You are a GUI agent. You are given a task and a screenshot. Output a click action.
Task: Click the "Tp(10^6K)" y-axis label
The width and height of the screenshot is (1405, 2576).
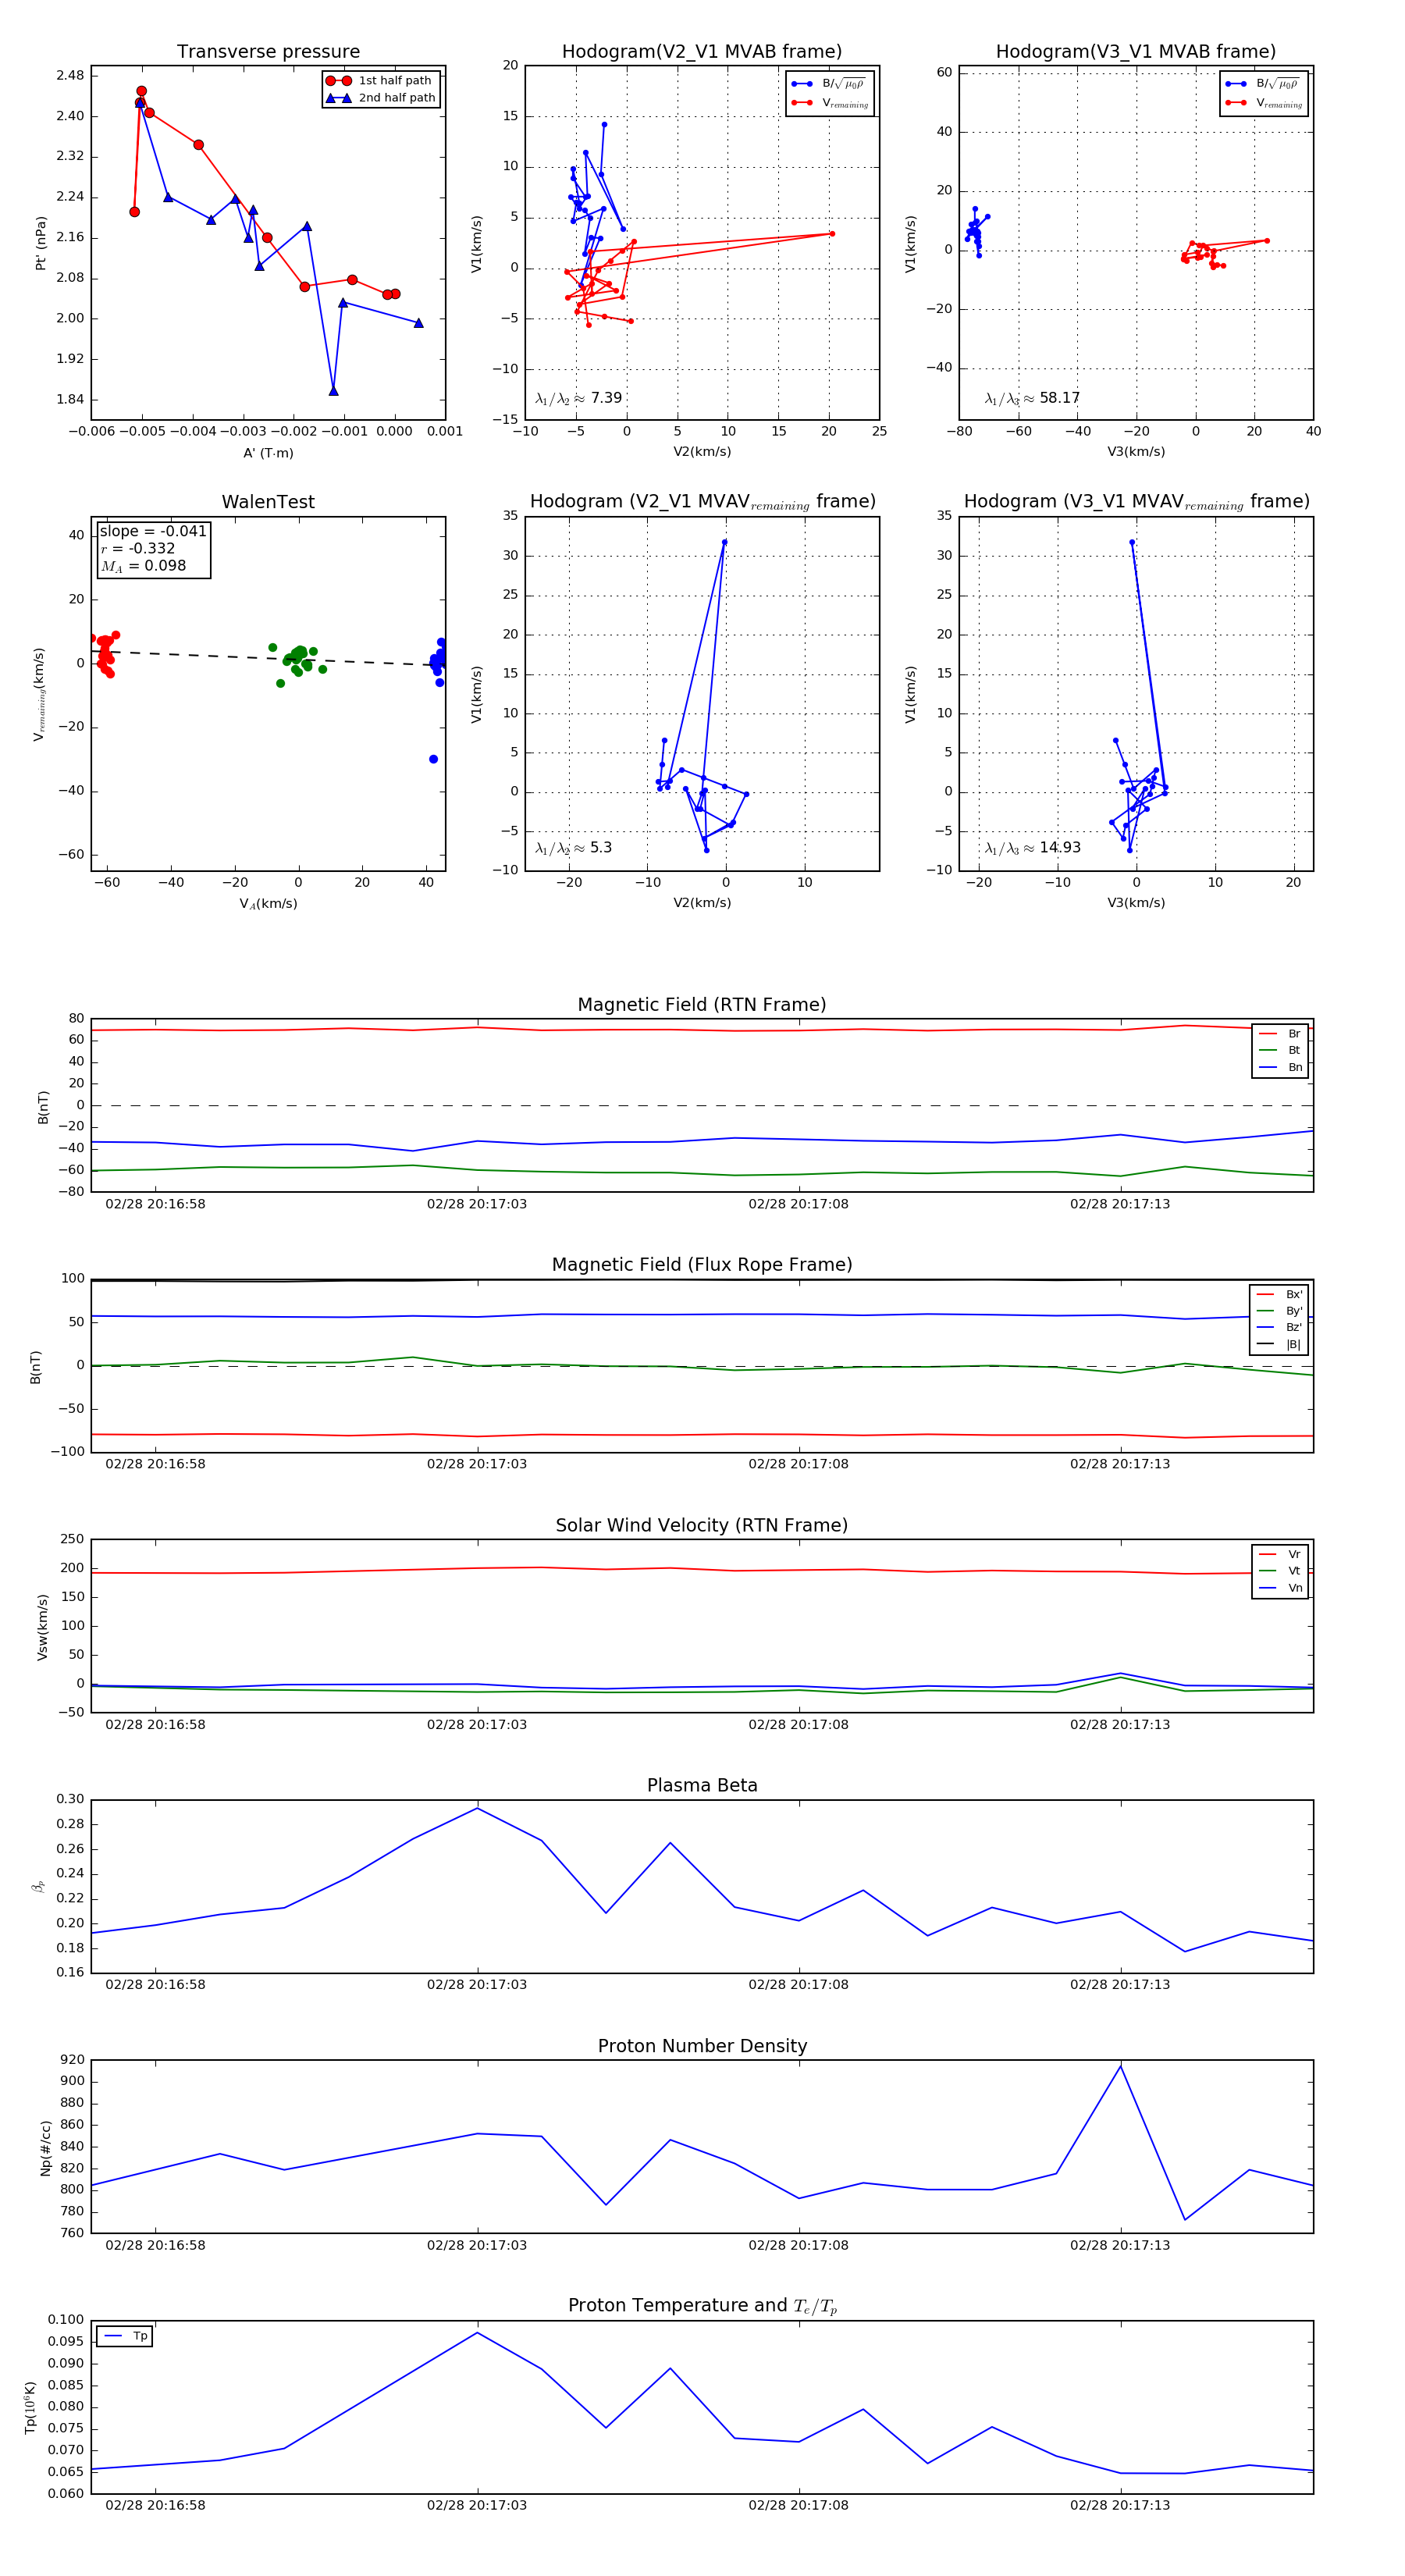click(x=30, y=2409)
